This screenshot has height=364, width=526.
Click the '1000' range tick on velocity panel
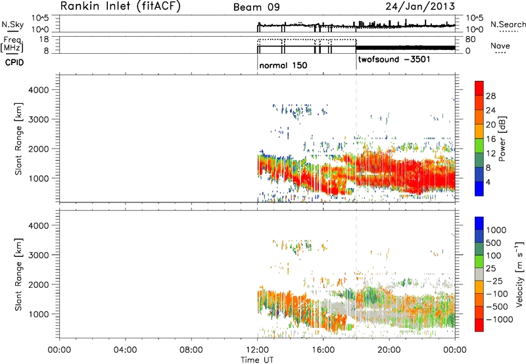point(39,314)
